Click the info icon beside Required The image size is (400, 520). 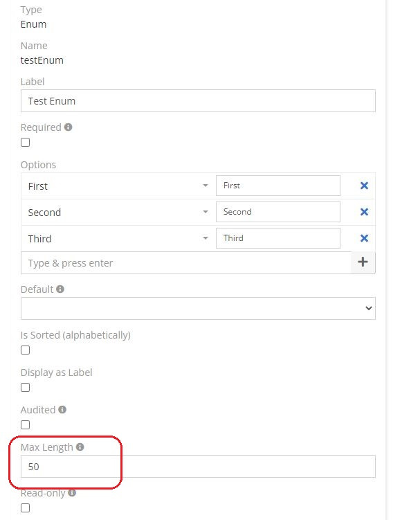pyautogui.click(x=69, y=127)
